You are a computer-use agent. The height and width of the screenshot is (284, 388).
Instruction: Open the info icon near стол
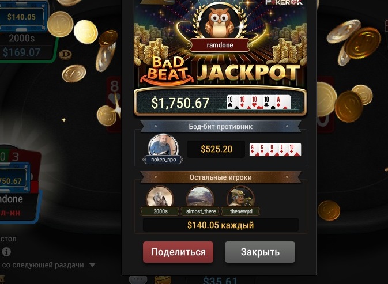click(6, 252)
